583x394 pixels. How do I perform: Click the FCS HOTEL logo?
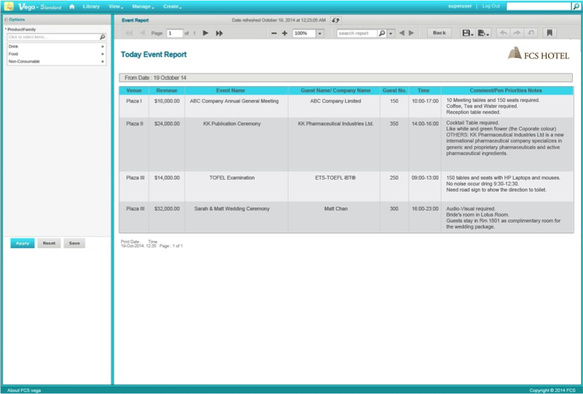point(539,54)
